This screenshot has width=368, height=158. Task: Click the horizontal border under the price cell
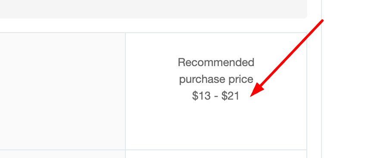(x=216, y=149)
